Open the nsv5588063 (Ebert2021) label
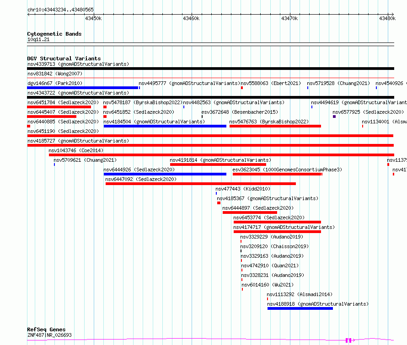The width and height of the screenshot is (407, 345). click(271, 83)
